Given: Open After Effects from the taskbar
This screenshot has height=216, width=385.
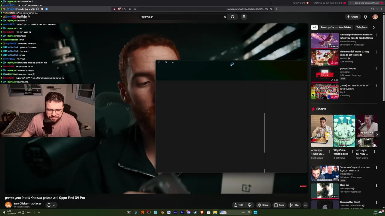Looking at the screenshot, I should [x=175, y=212].
